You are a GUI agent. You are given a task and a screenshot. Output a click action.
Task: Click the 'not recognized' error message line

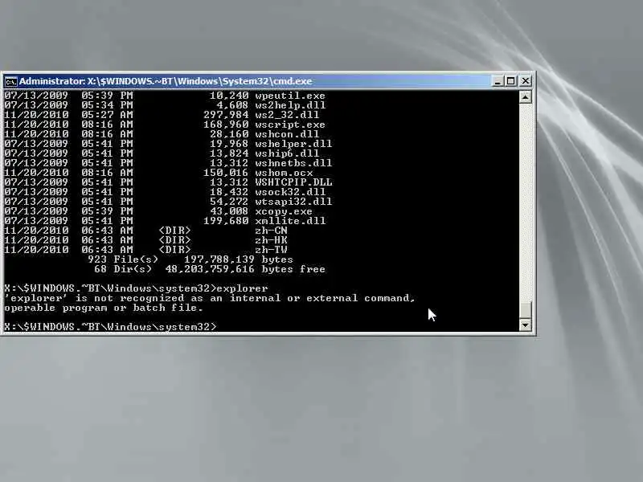click(x=210, y=298)
